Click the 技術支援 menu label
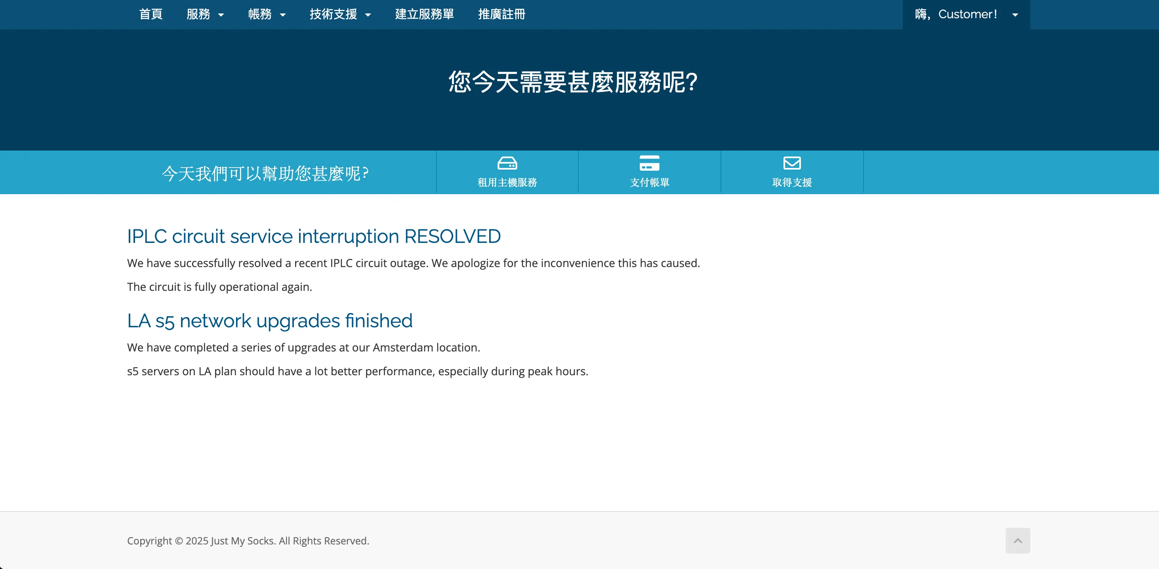1159x569 pixels. pyautogui.click(x=333, y=14)
